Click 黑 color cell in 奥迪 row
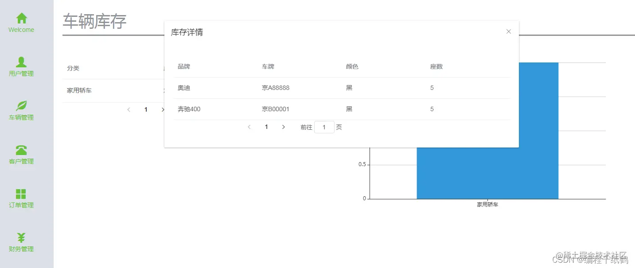This screenshot has width=635, height=268. (349, 88)
